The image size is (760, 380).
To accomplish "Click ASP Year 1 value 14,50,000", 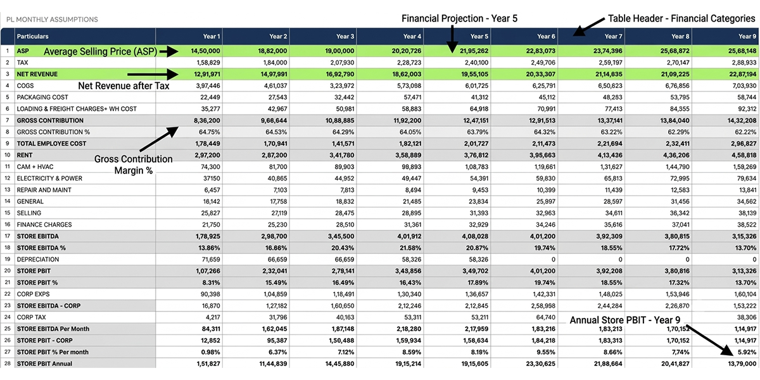I will point(205,51).
